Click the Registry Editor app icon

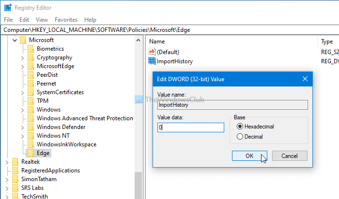coord(8,8)
